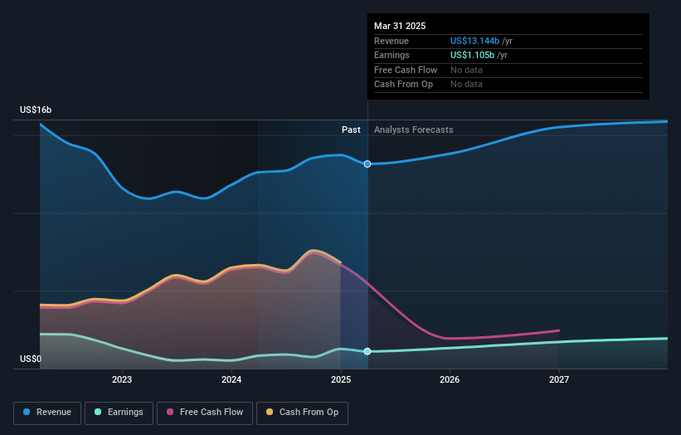Click the US$13.144b revenue value
The height and width of the screenshot is (435, 681).
tap(474, 41)
